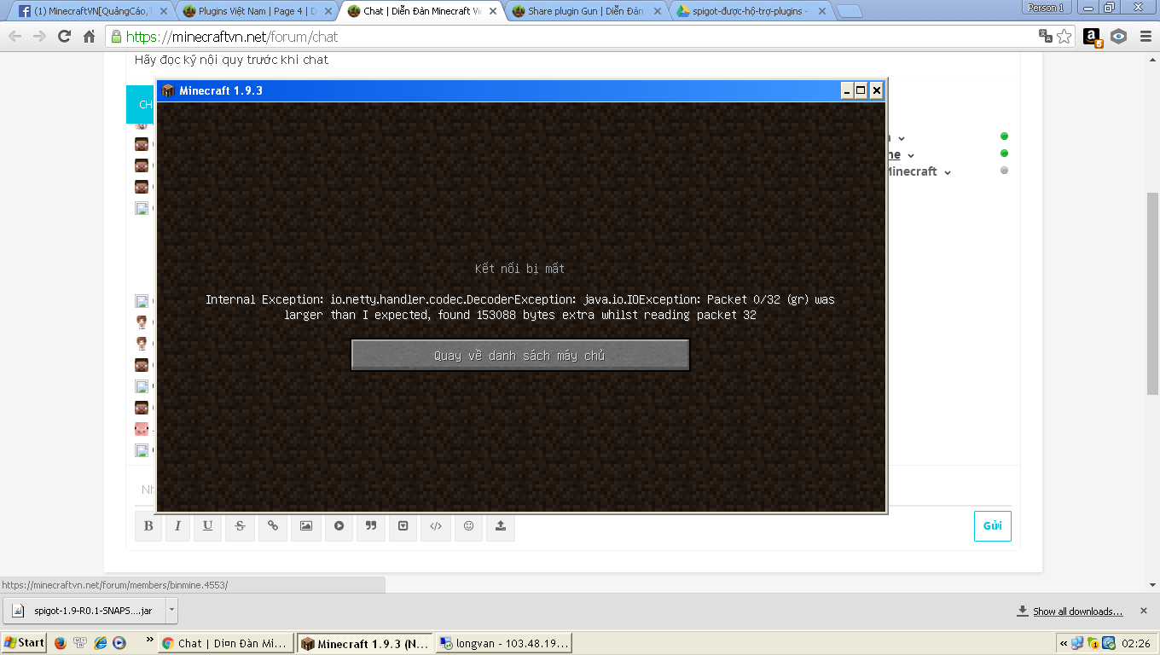Launch Firefox from quick launch bar
The width and height of the screenshot is (1160, 655).
[x=60, y=643]
